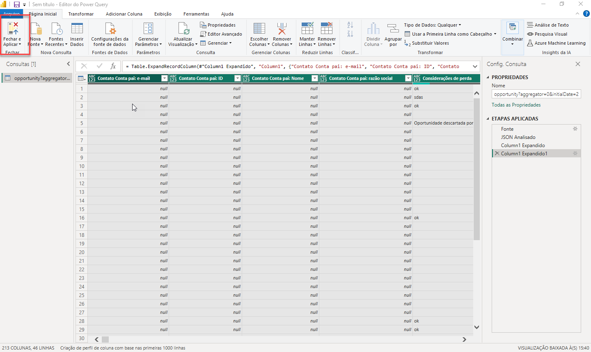
Task: Collapse the PROPRIEDADES section
Action: [x=488, y=77]
